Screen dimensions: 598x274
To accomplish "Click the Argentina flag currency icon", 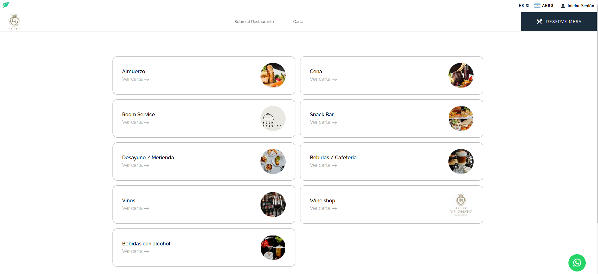I will [x=537, y=6].
